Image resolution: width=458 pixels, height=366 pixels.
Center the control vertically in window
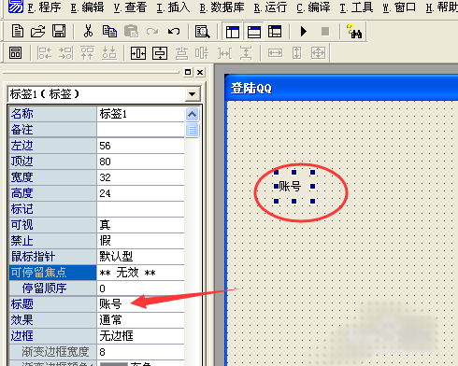160,53
